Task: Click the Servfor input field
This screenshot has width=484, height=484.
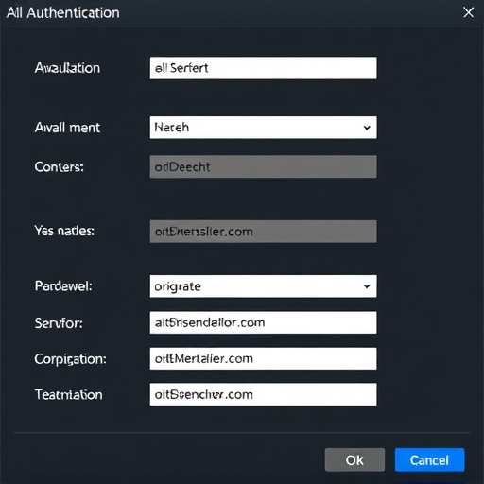Action: [x=263, y=322]
